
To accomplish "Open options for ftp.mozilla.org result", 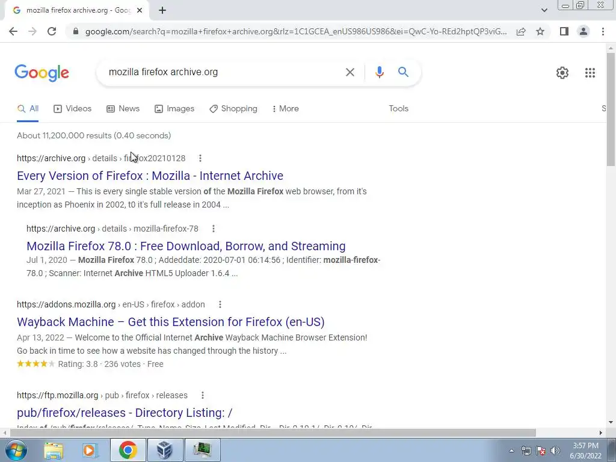I will (203, 395).
